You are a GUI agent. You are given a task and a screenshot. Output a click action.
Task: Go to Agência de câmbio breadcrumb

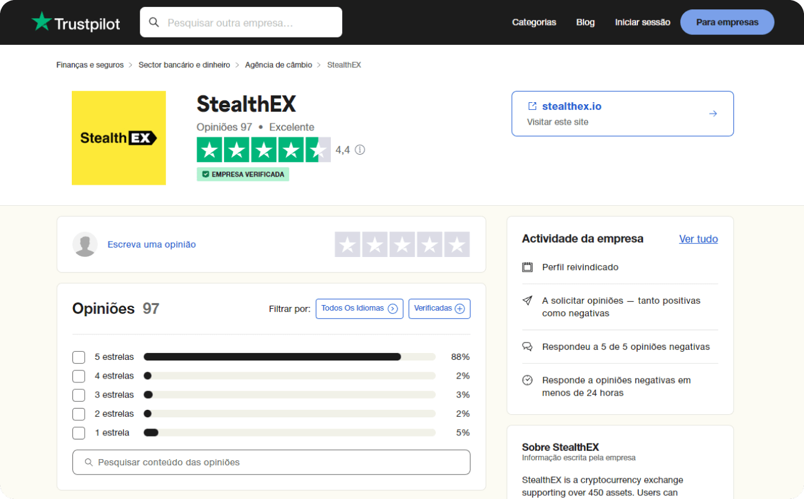278,65
